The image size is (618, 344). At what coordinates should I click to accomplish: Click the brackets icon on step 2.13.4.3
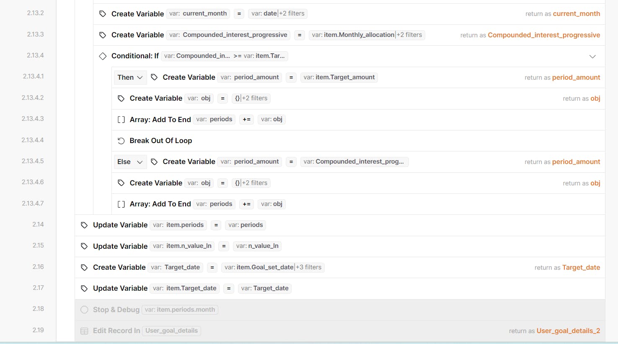(121, 120)
